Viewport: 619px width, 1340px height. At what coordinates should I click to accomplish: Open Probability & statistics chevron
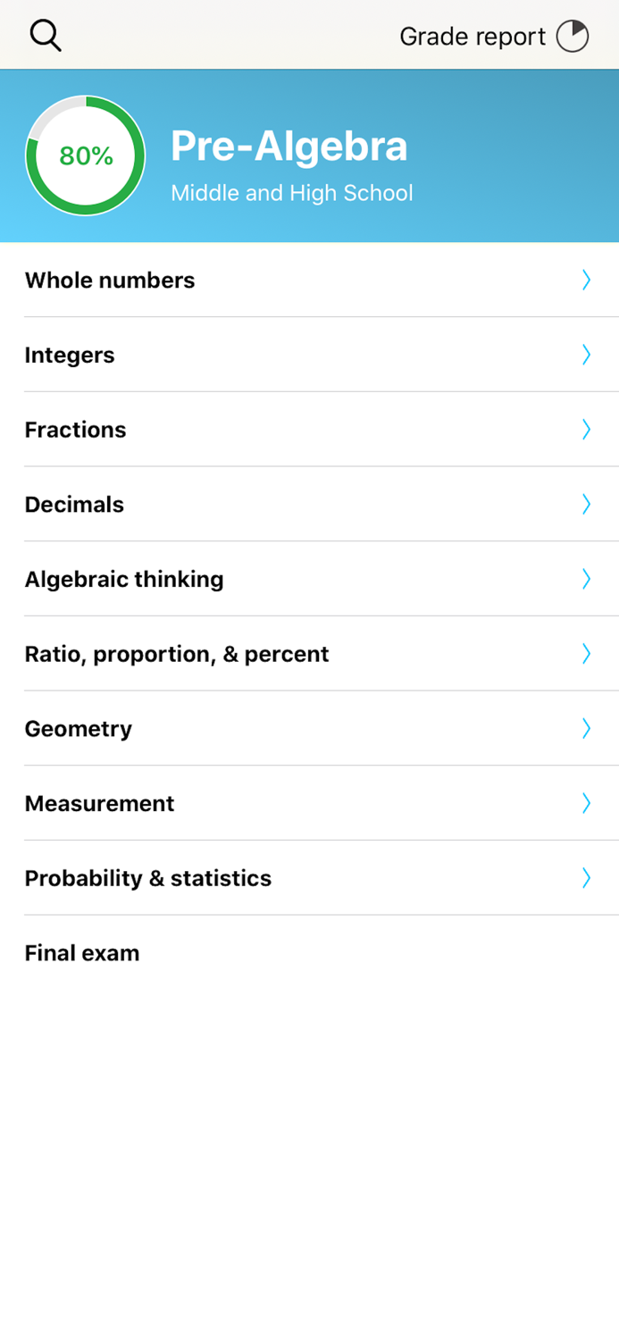pos(587,878)
